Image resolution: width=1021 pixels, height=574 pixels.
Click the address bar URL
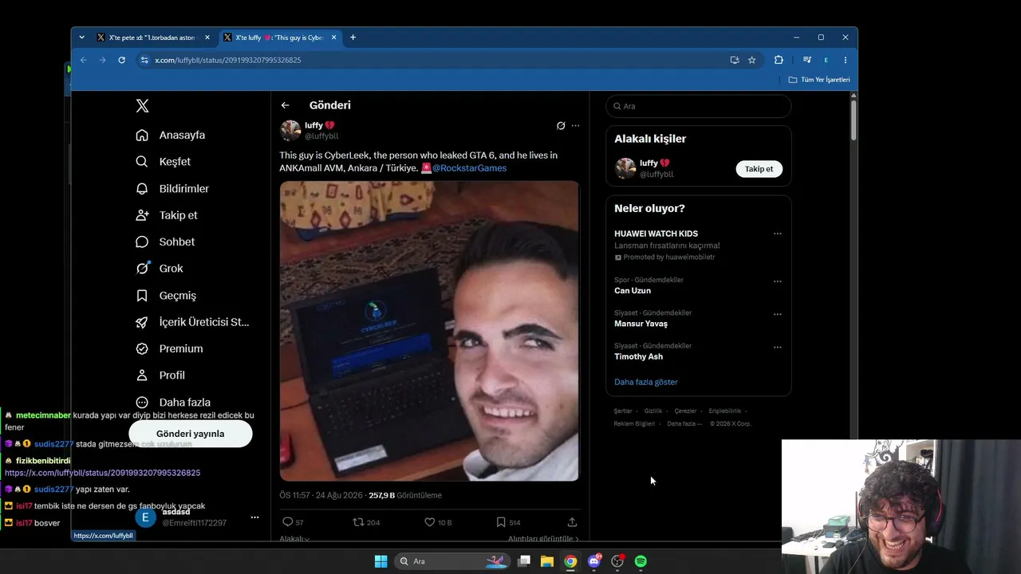[228, 60]
